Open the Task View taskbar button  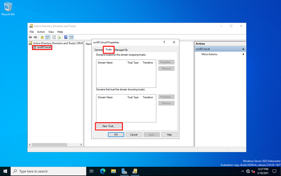coord(92,171)
